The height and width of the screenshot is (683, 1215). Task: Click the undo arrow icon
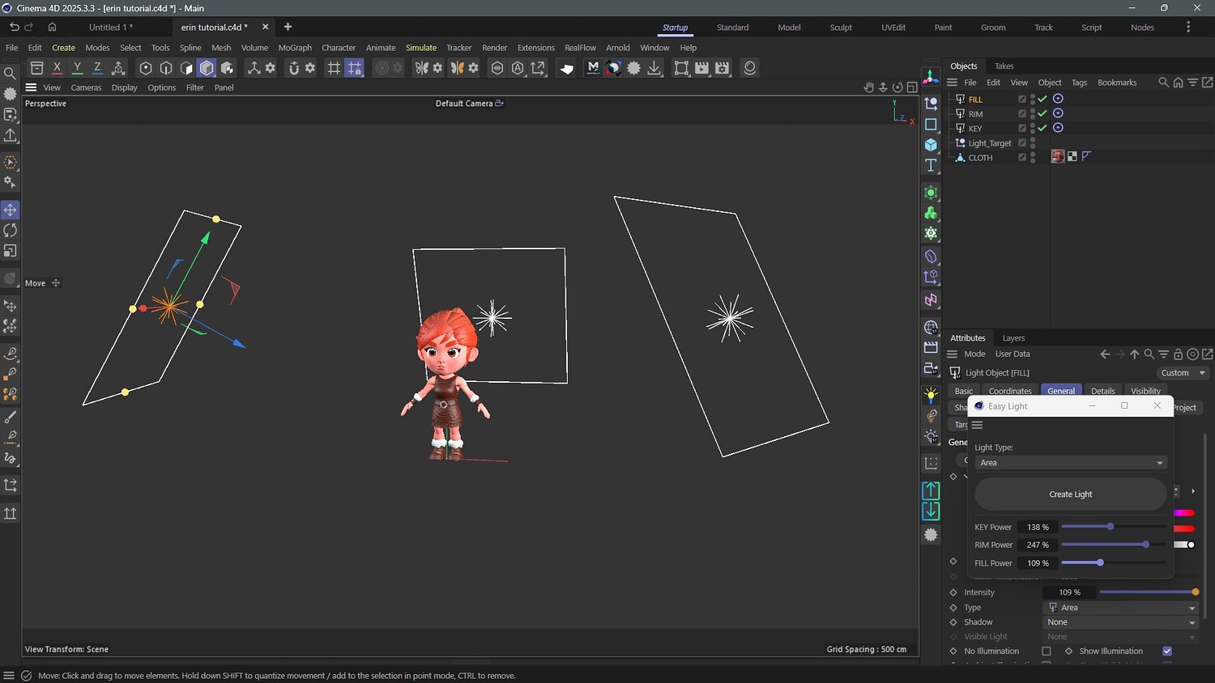(x=14, y=27)
